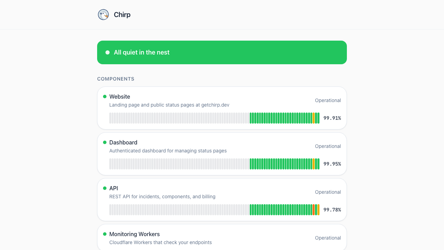Image resolution: width=444 pixels, height=250 pixels.
Task: Click the green dot beside Monitoring Workers
Action: coord(105,234)
